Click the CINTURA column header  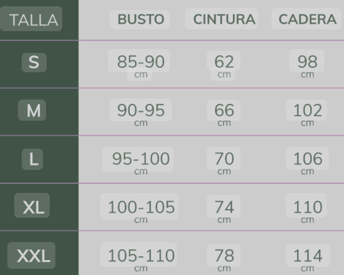224,20
